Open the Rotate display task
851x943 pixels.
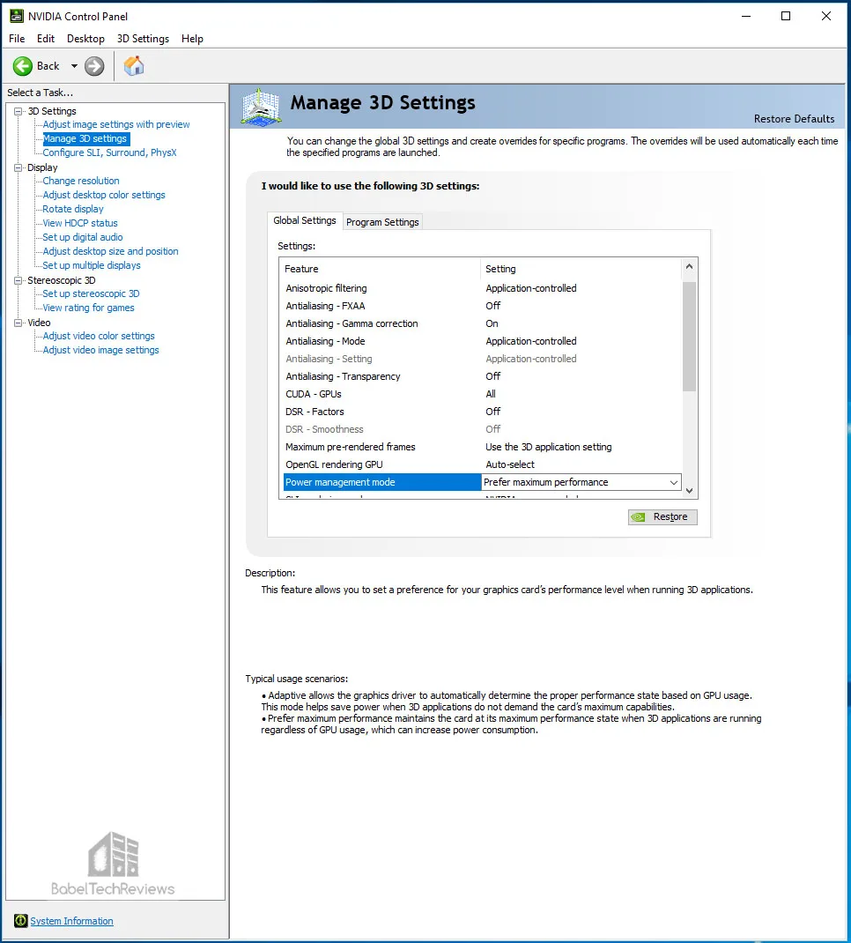click(73, 209)
